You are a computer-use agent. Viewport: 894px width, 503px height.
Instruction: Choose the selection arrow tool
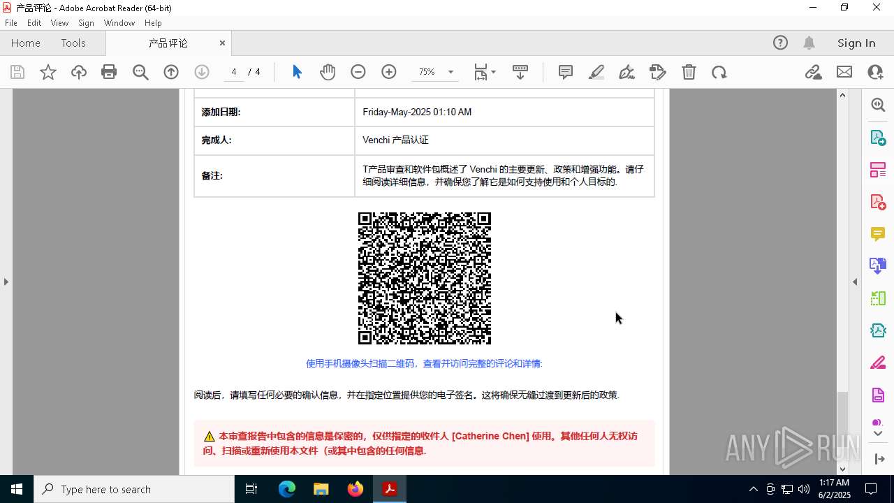[x=297, y=72]
